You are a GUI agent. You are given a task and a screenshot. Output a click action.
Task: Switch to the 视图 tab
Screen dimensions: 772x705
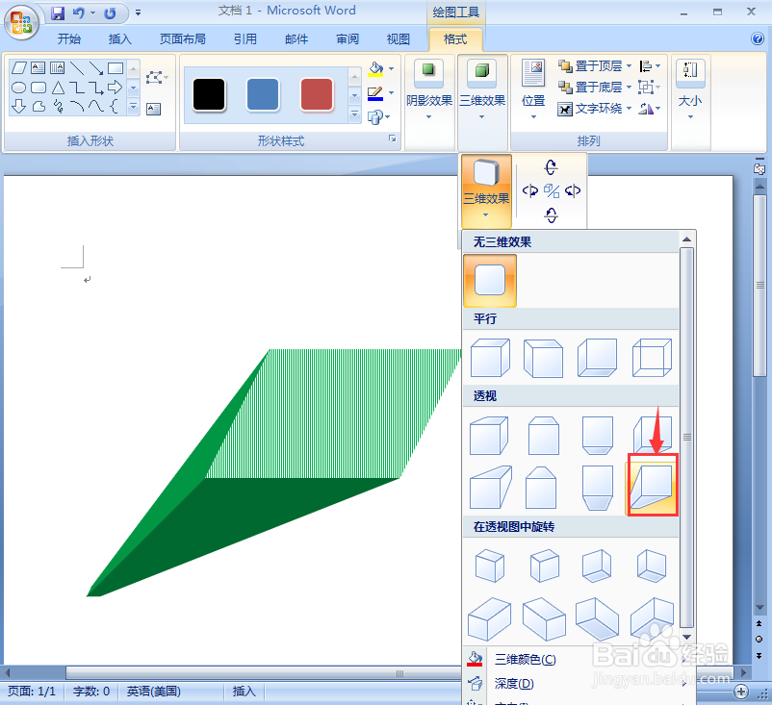[x=398, y=38]
